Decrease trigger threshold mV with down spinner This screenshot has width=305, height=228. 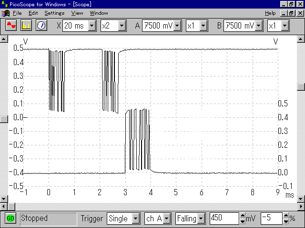[x=243, y=221]
